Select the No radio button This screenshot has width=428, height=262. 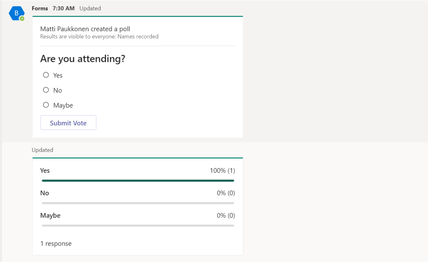coord(46,90)
